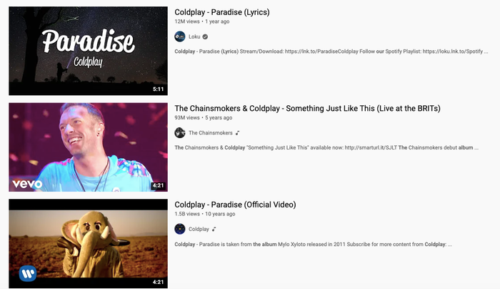Viewport: 500px width, 289px height.
Task: Click Paradise lyrics description snippet text
Action: click(331, 52)
